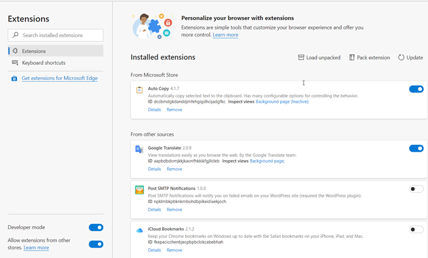Click the Post SMTP Notifications icon
Screen dimensions: 428x258
point(139,190)
